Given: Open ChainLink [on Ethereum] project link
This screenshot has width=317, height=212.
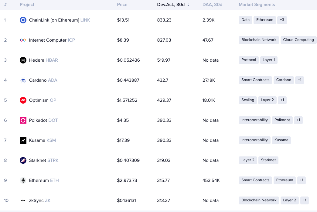Looking at the screenshot, I should tap(60, 20).
